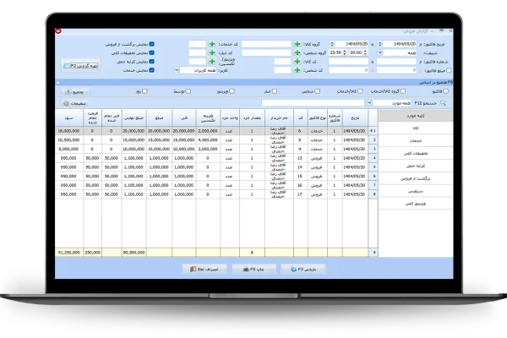This screenshot has width=507, height=338.
Task: Toggle نمایش خدمات checkbox
Action: point(151,70)
